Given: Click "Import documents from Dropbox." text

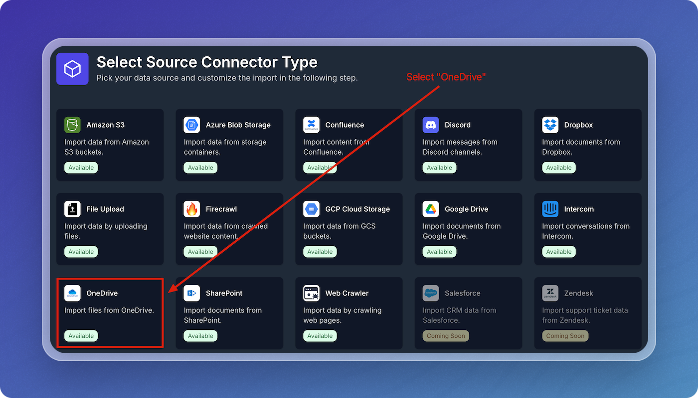Looking at the screenshot, I should pyautogui.click(x=581, y=147).
